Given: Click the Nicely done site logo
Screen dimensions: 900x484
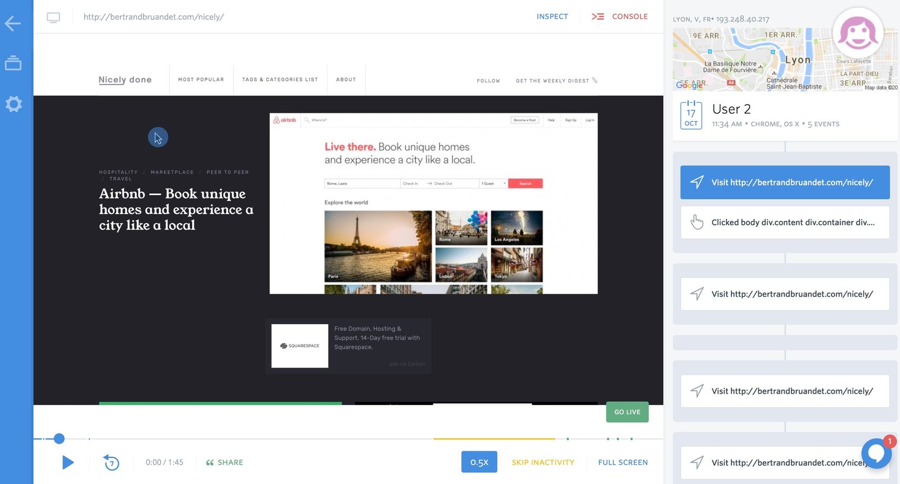Looking at the screenshot, I should pos(125,80).
